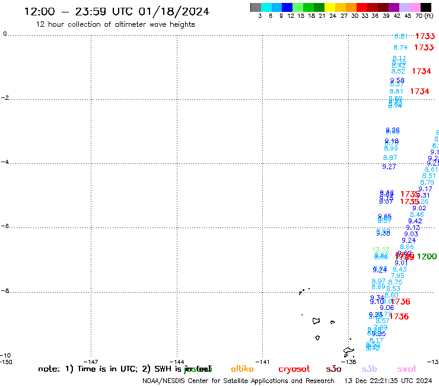
Task: Click the '-2' latitude axis label
Action: pyautogui.click(x=5, y=98)
